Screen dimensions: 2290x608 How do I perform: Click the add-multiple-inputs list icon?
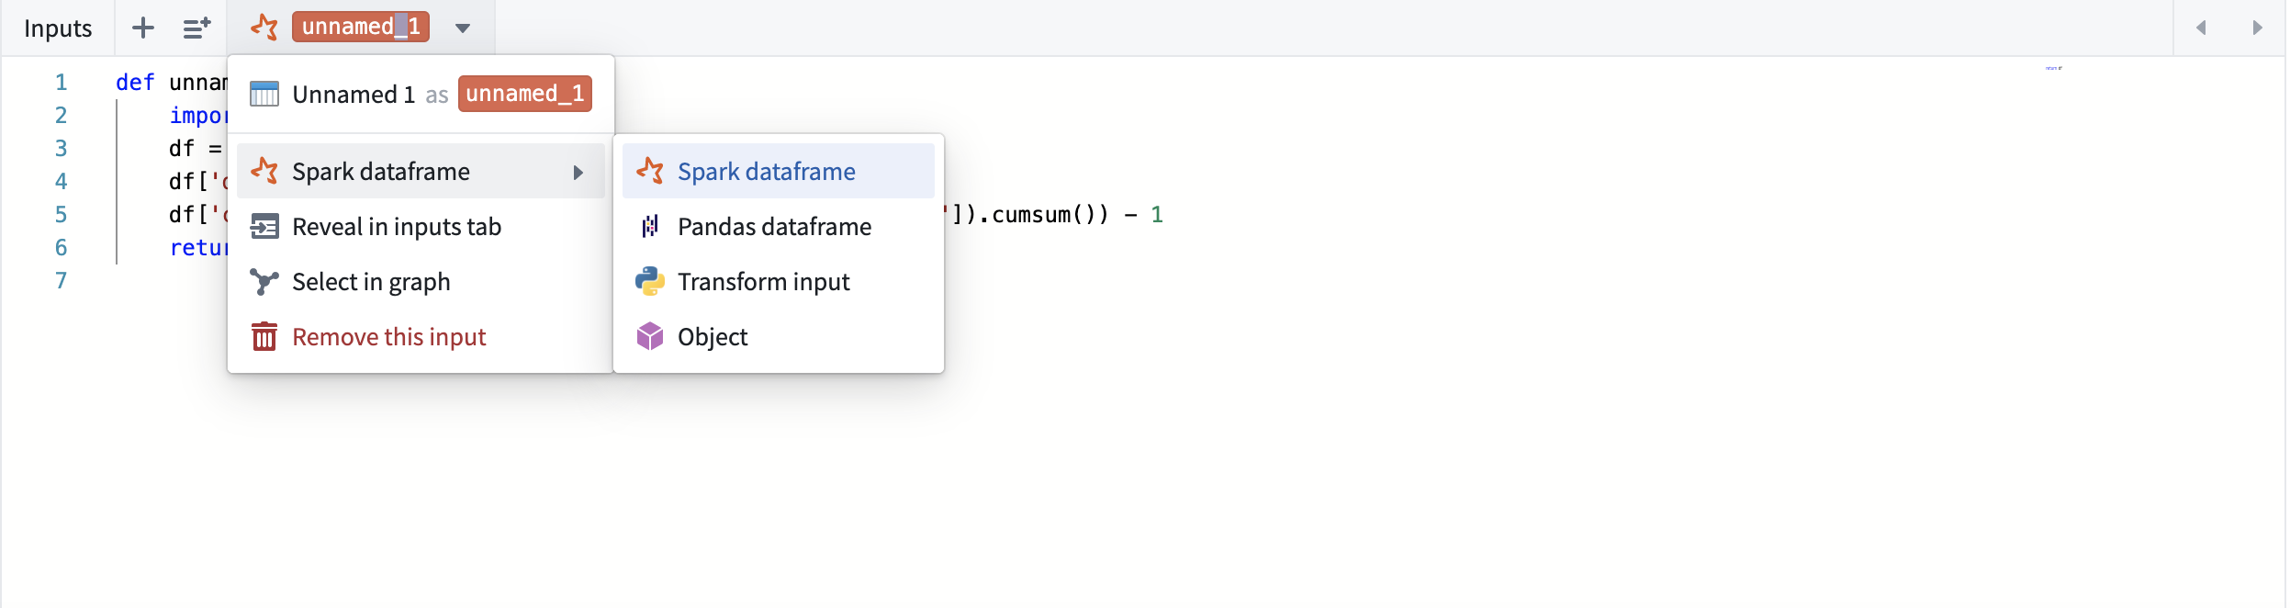196,28
